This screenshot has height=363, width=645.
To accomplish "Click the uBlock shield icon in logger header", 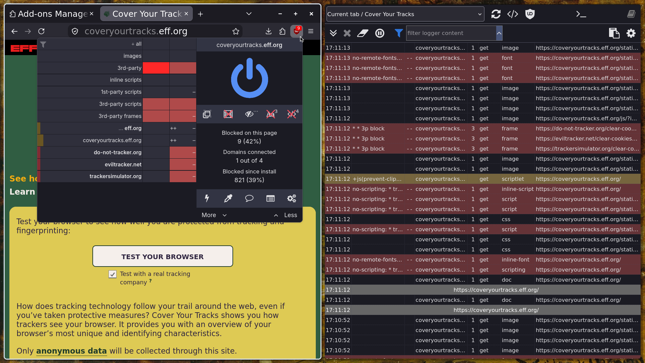I will point(530,14).
